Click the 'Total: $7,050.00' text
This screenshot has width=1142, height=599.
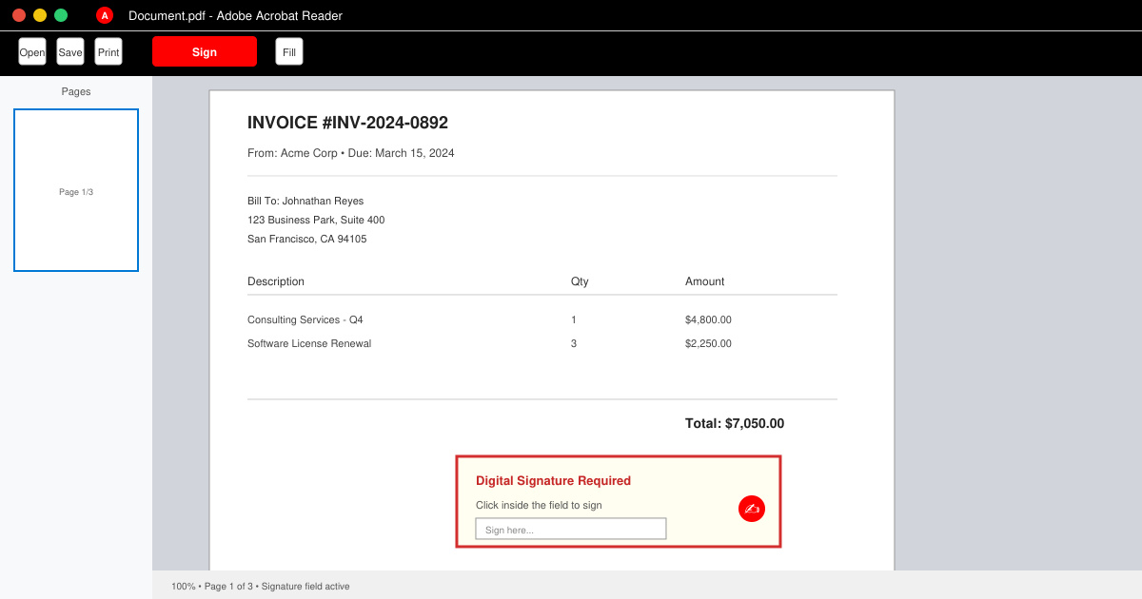735,423
